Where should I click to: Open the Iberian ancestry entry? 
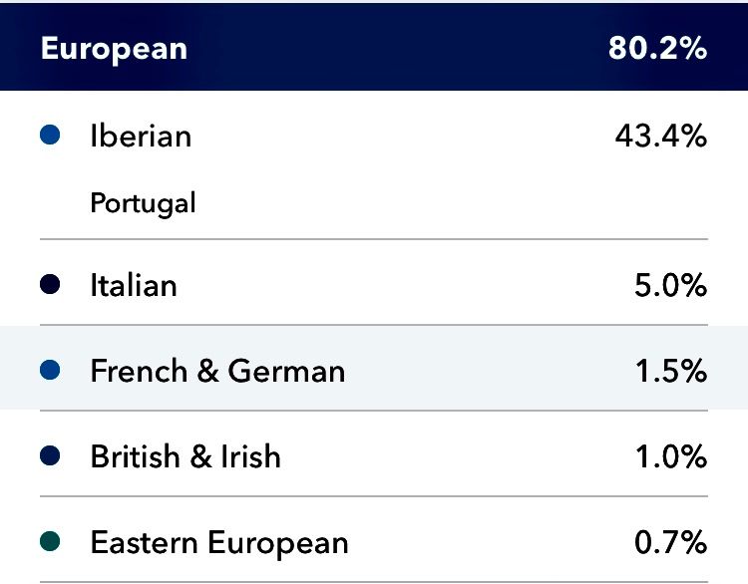pos(141,135)
